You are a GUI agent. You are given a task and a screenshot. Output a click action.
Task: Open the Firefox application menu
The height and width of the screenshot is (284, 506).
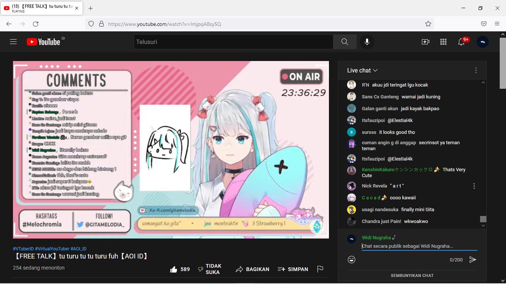coord(497,24)
